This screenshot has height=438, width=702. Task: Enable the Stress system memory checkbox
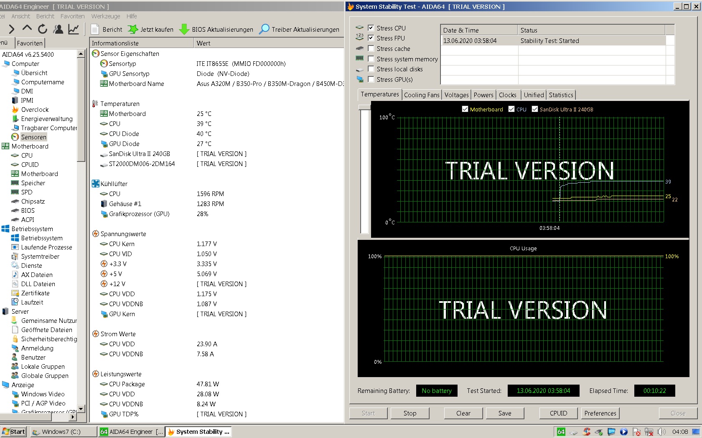(371, 59)
